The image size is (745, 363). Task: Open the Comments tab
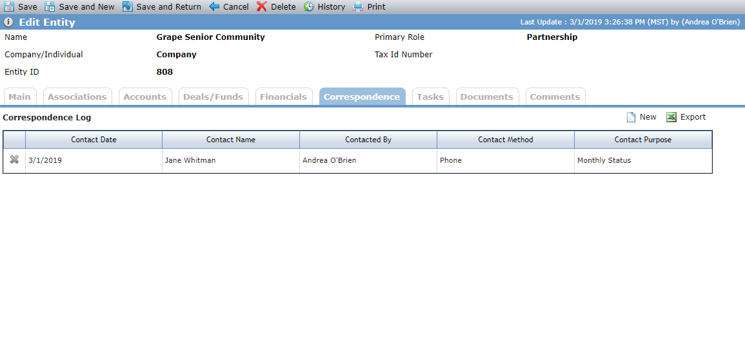click(x=555, y=97)
